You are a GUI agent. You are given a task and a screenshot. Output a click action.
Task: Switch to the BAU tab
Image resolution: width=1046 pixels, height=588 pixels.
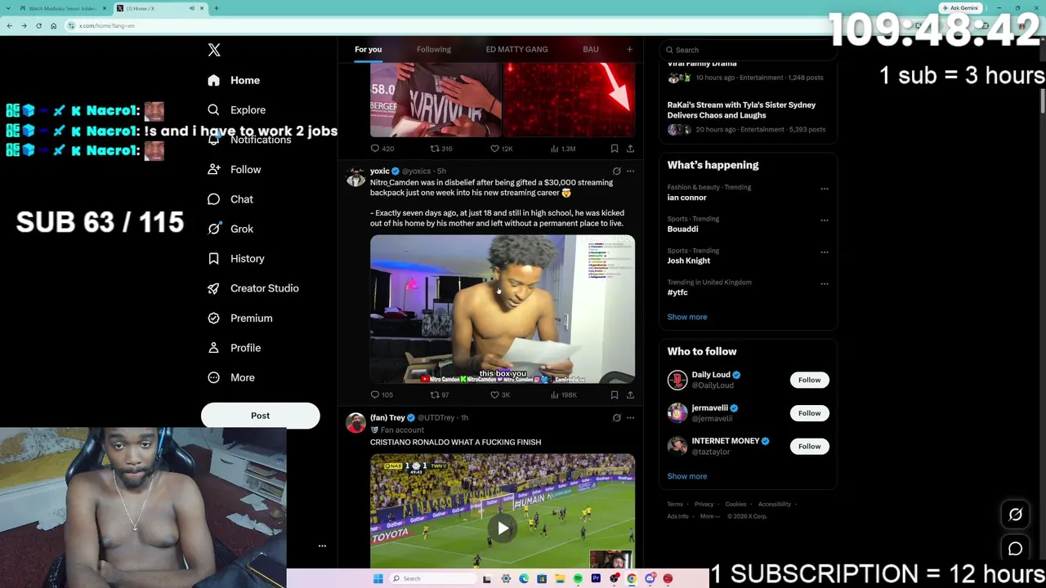pos(591,50)
